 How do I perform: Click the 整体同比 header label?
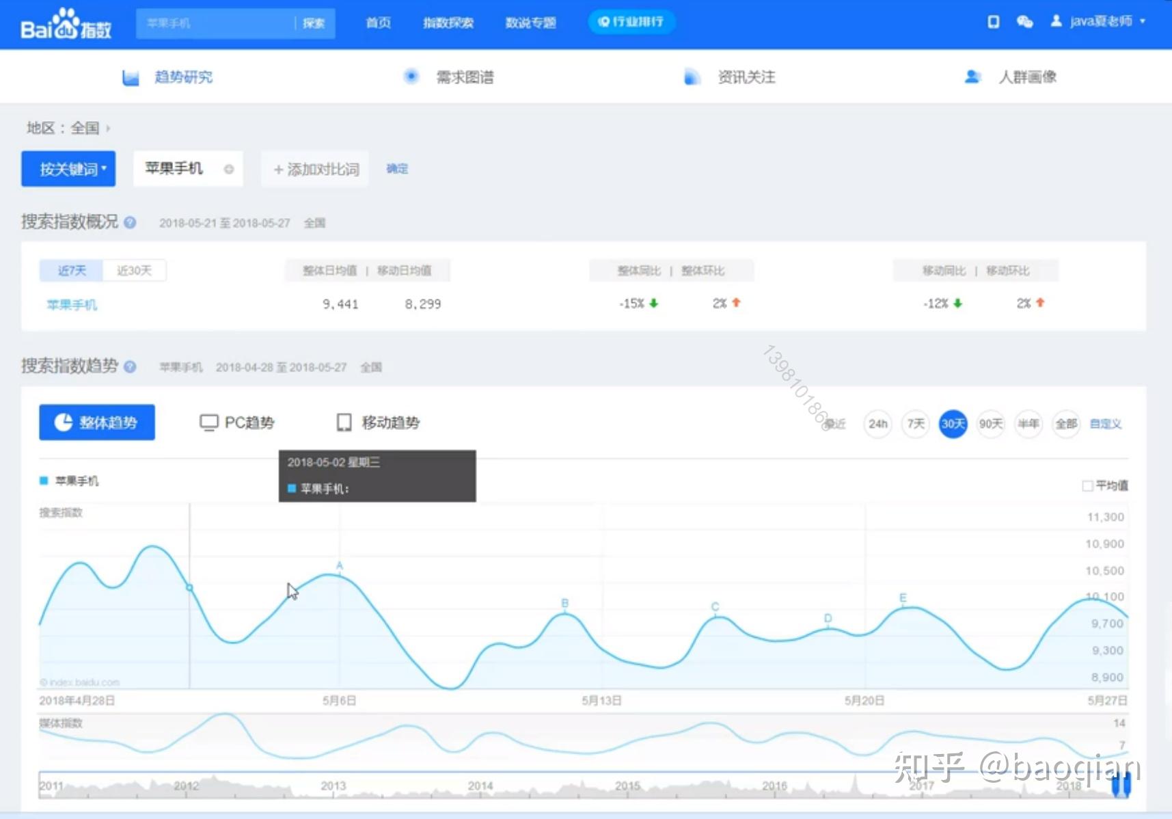[x=639, y=271]
